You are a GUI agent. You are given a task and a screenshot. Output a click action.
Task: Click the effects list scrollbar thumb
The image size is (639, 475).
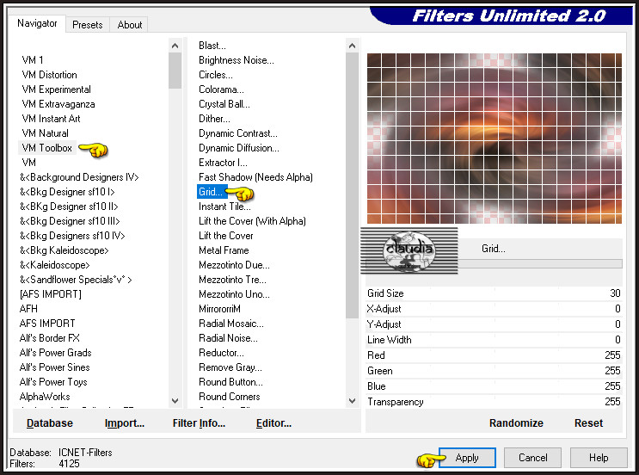point(352,186)
